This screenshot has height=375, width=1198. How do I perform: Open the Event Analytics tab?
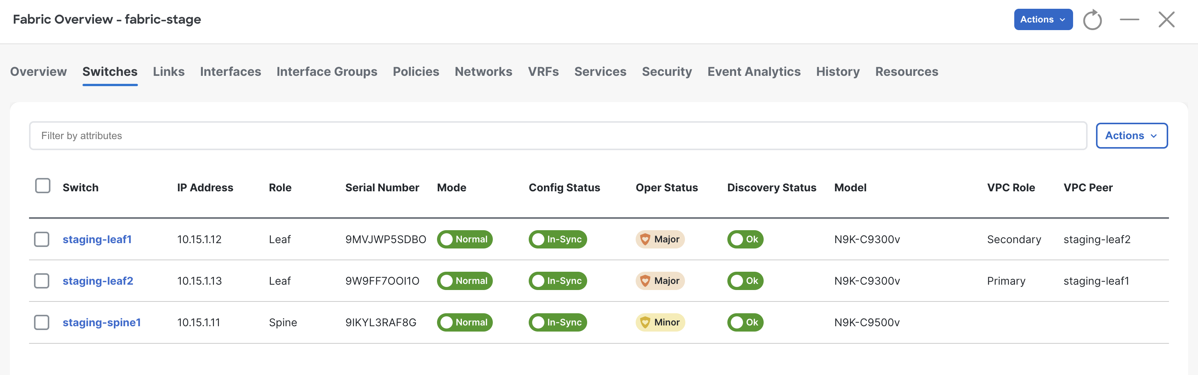(754, 72)
